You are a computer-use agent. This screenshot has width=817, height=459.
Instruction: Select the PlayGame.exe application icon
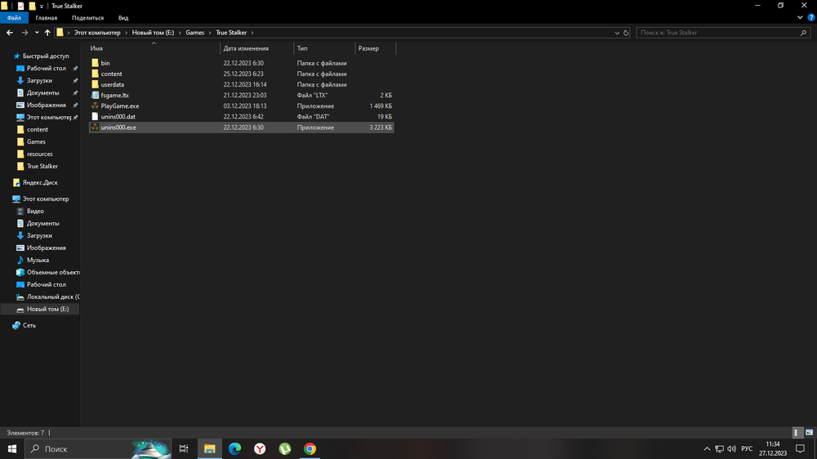(x=95, y=105)
